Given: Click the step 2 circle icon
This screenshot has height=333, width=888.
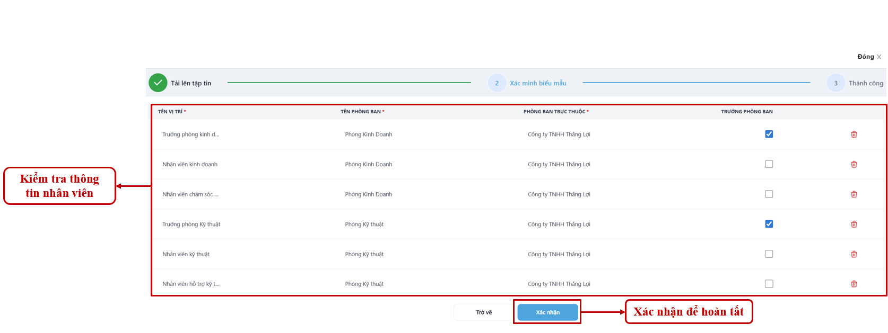Looking at the screenshot, I should coord(497,83).
